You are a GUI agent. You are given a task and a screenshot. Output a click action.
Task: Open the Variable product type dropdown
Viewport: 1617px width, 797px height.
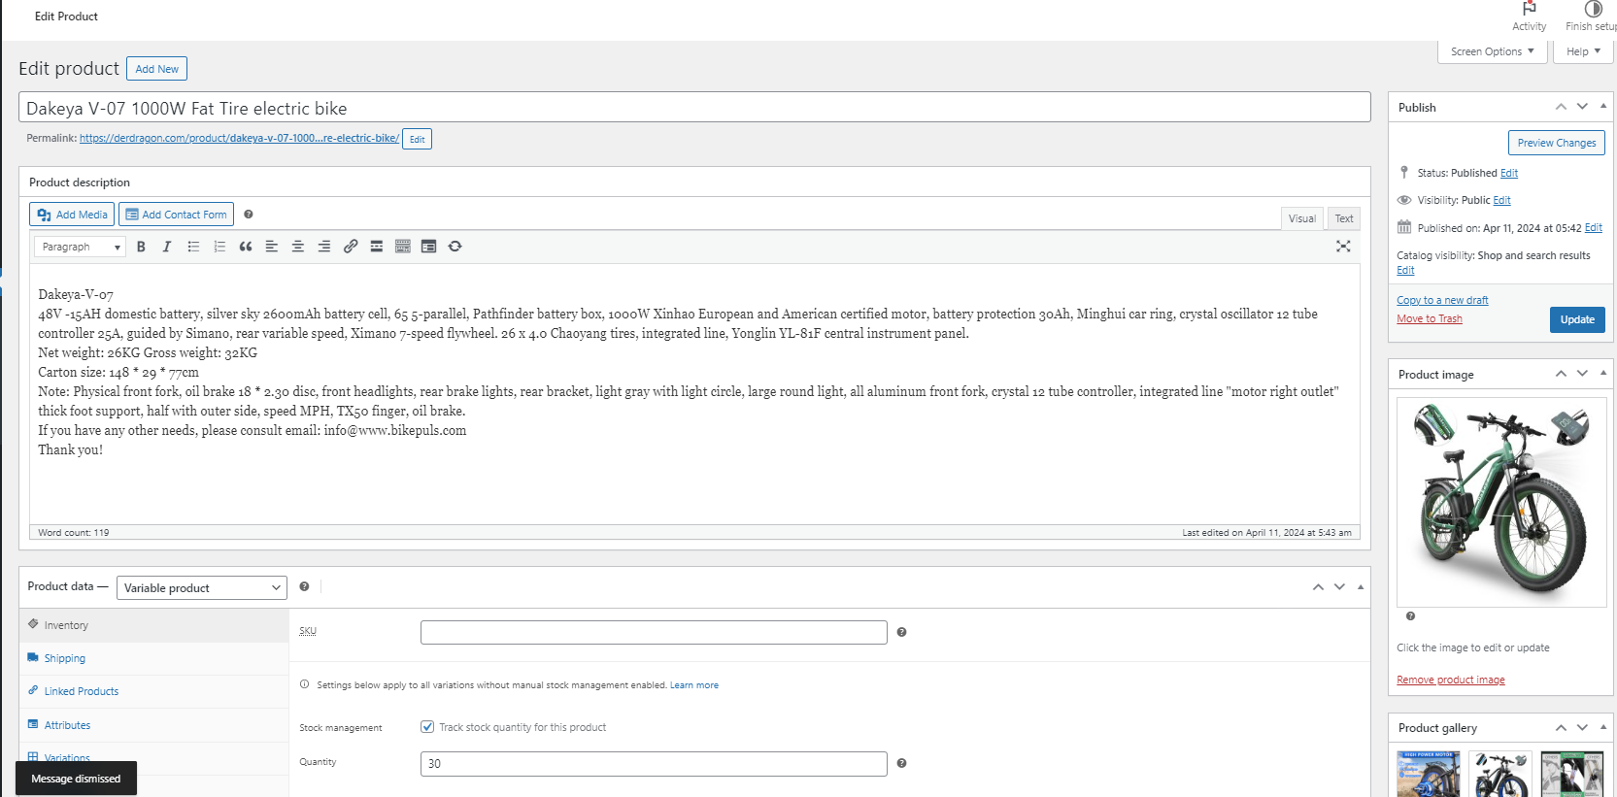click(x=202, y=588)
